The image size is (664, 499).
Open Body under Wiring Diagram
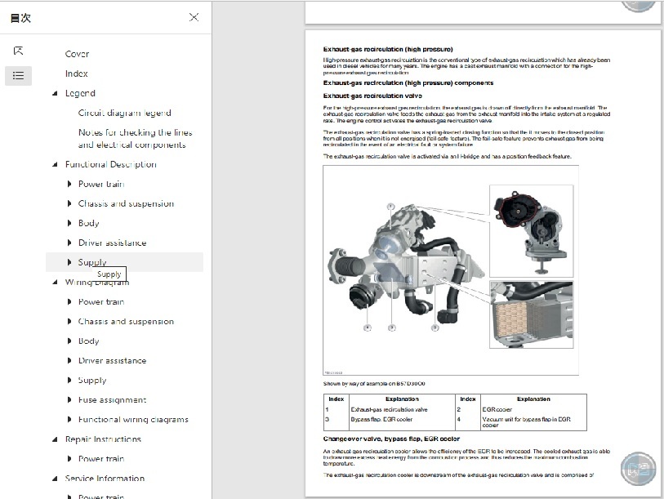point(88,341)
